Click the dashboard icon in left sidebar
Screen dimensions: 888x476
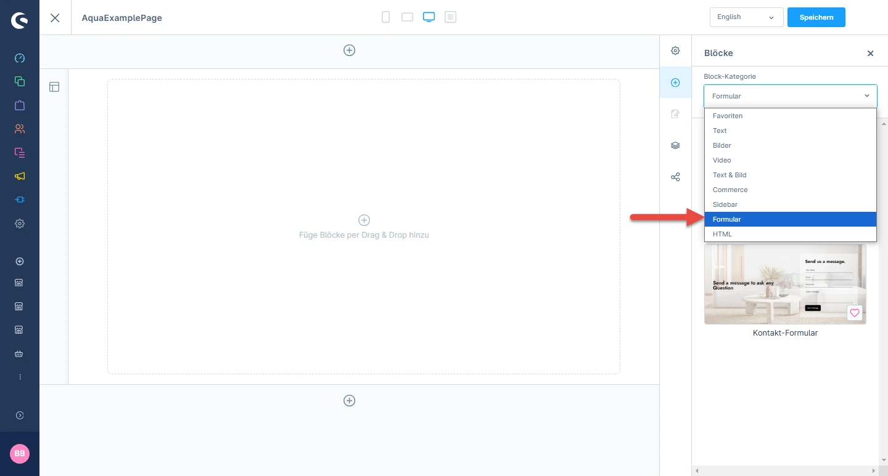[20, 58]
